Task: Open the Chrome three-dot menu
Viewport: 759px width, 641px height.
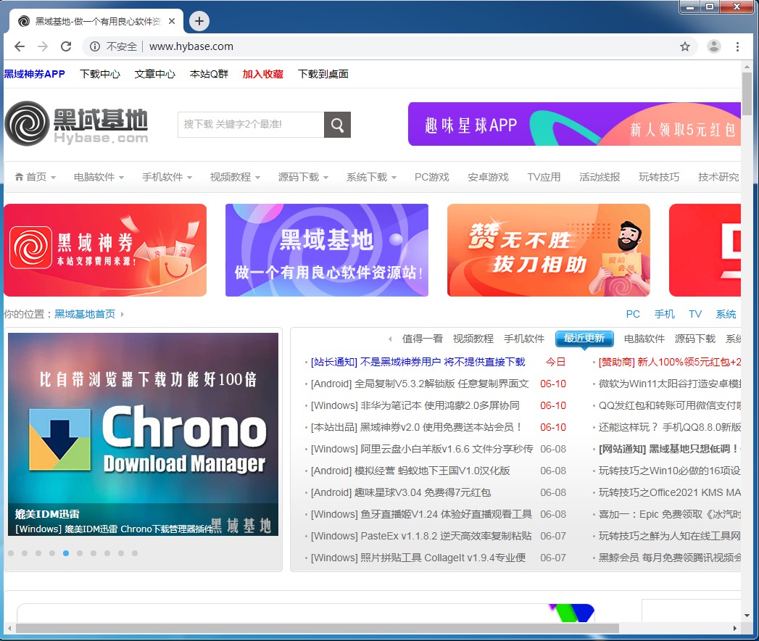Action: click(x=737, y=46)
